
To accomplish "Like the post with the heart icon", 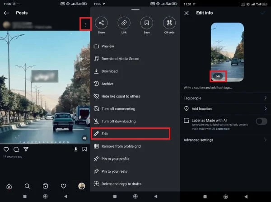I will 6,149.
